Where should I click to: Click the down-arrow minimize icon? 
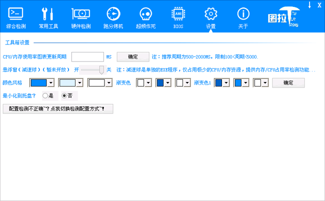coord(309,5)
